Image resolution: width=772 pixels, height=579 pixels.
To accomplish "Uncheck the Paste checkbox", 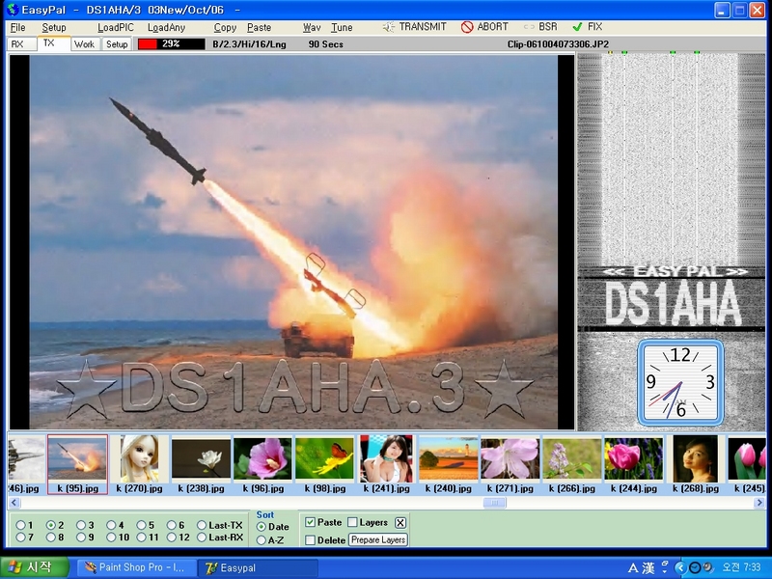I will click(x=310, y=522).
